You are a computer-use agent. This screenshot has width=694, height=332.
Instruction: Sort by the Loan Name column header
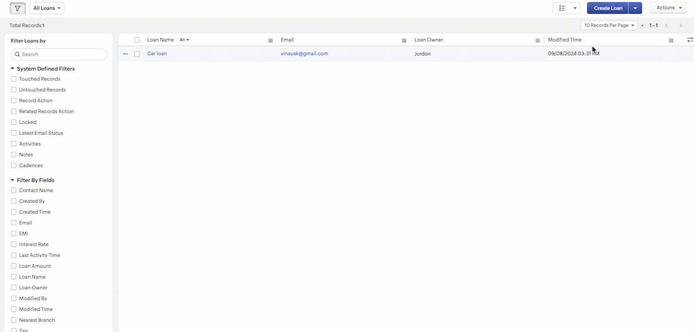tap(160, 40)
